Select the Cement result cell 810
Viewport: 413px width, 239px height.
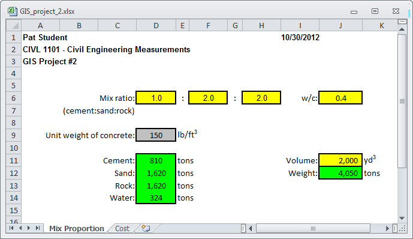(156, 160)
